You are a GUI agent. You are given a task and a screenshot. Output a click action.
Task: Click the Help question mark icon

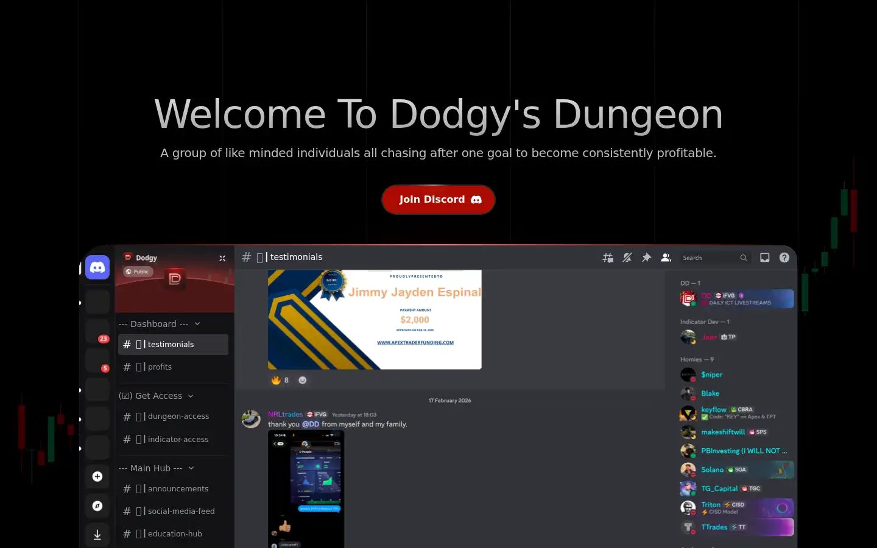[784, 258]
